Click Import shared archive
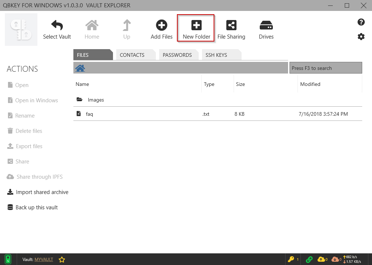This screenshot has width=372, height=265. click(38, 192)
